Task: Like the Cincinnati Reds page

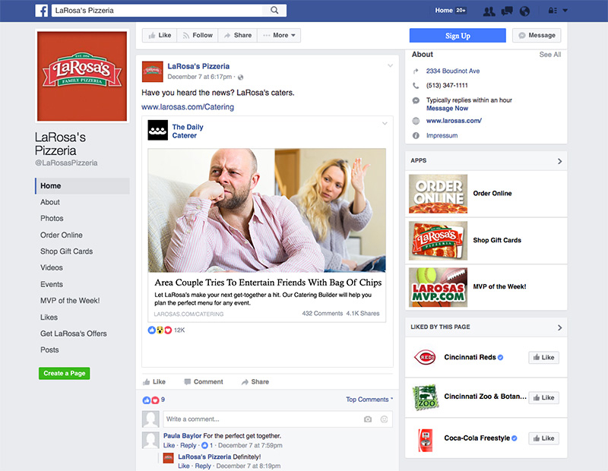Action: pyautogui.click(x=543, y=357)
